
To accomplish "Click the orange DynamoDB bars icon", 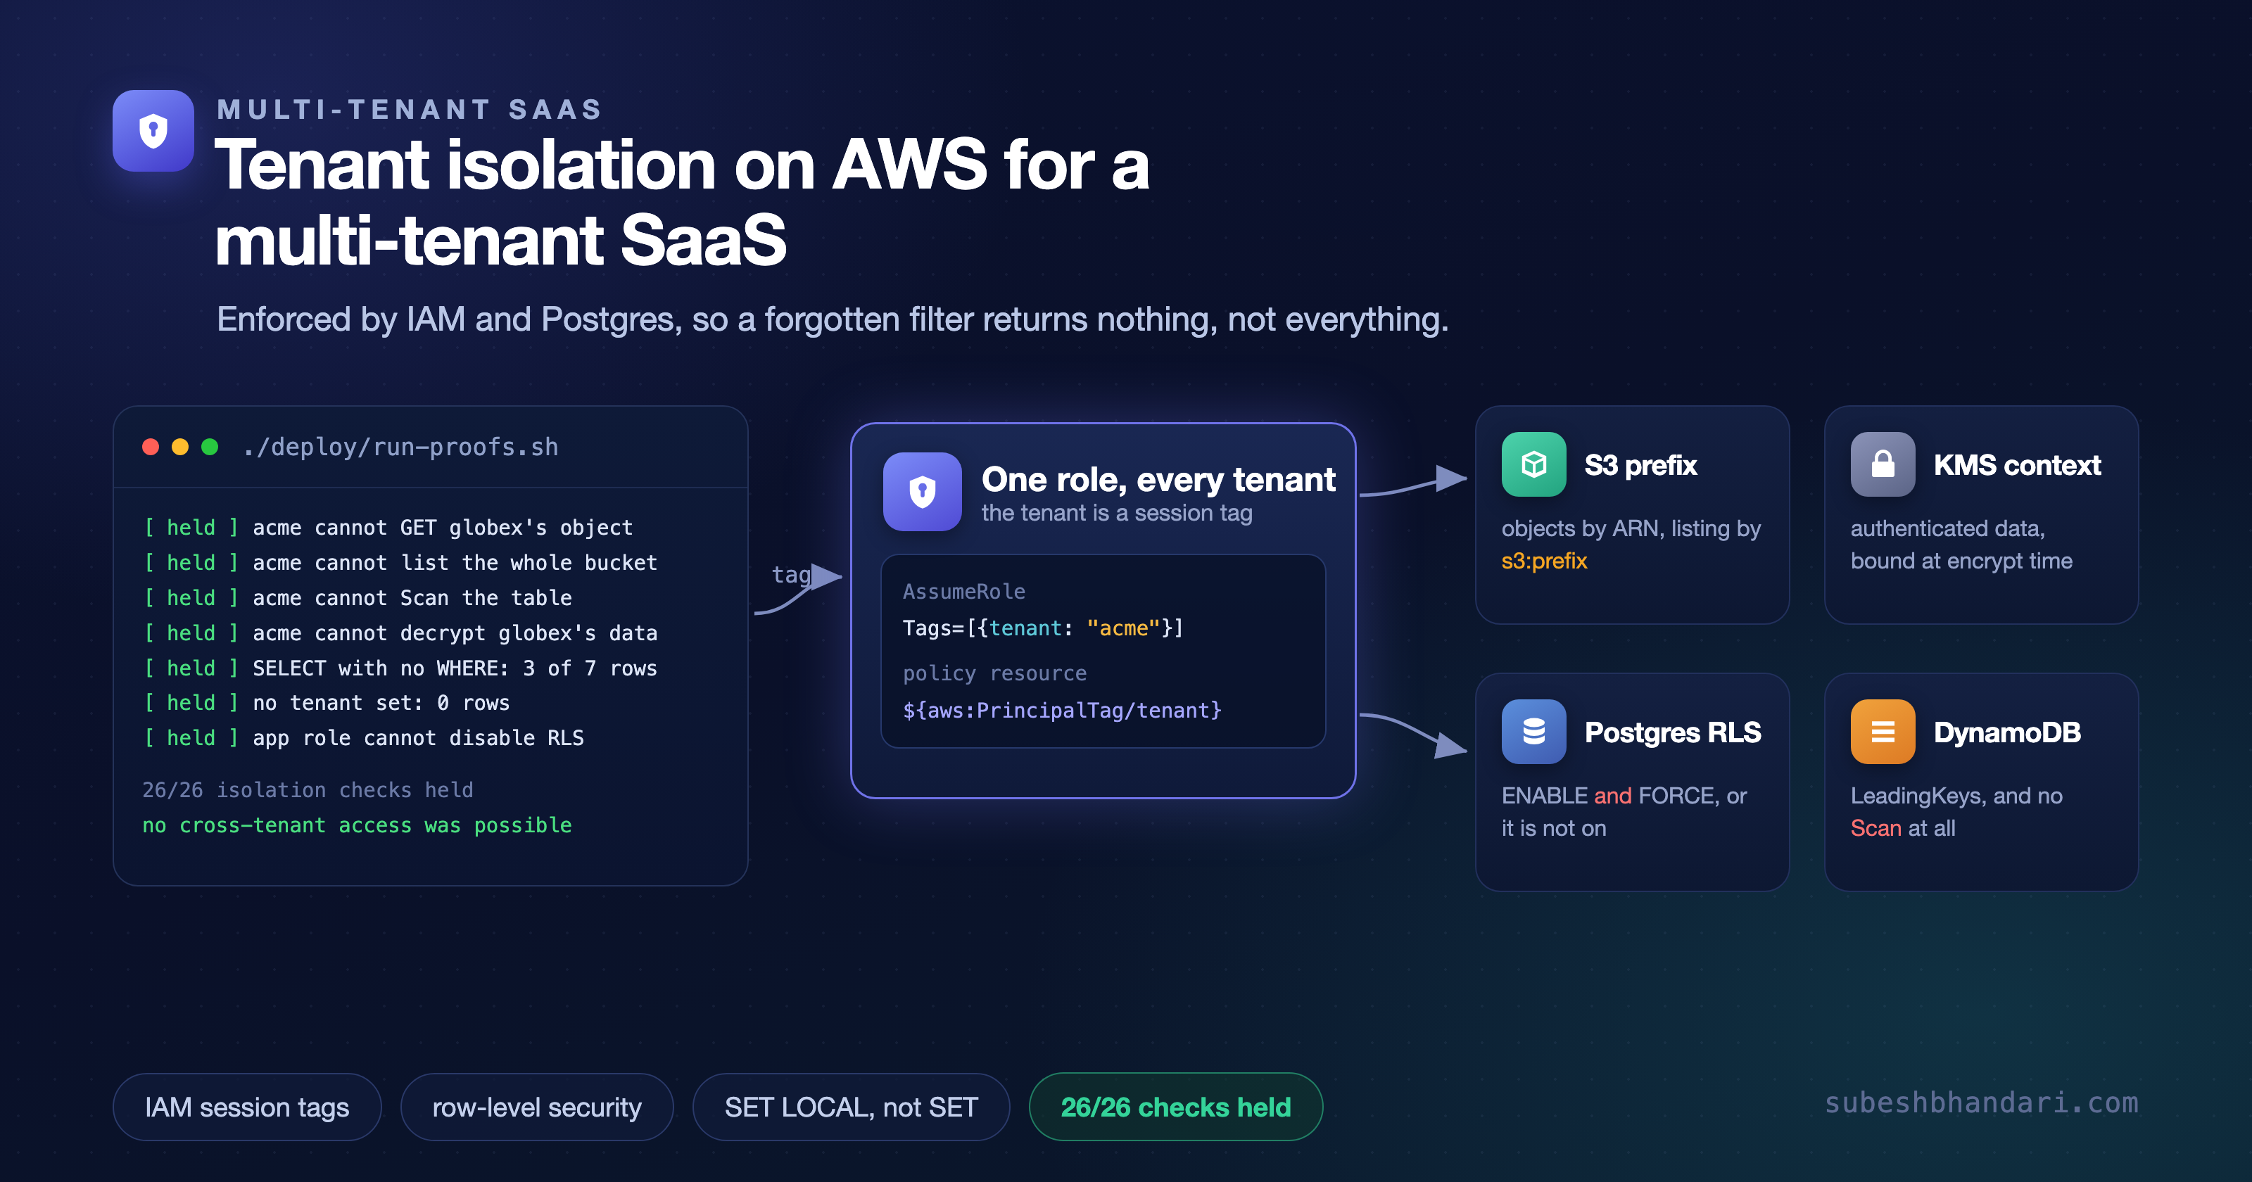I will coord(1883,732).
